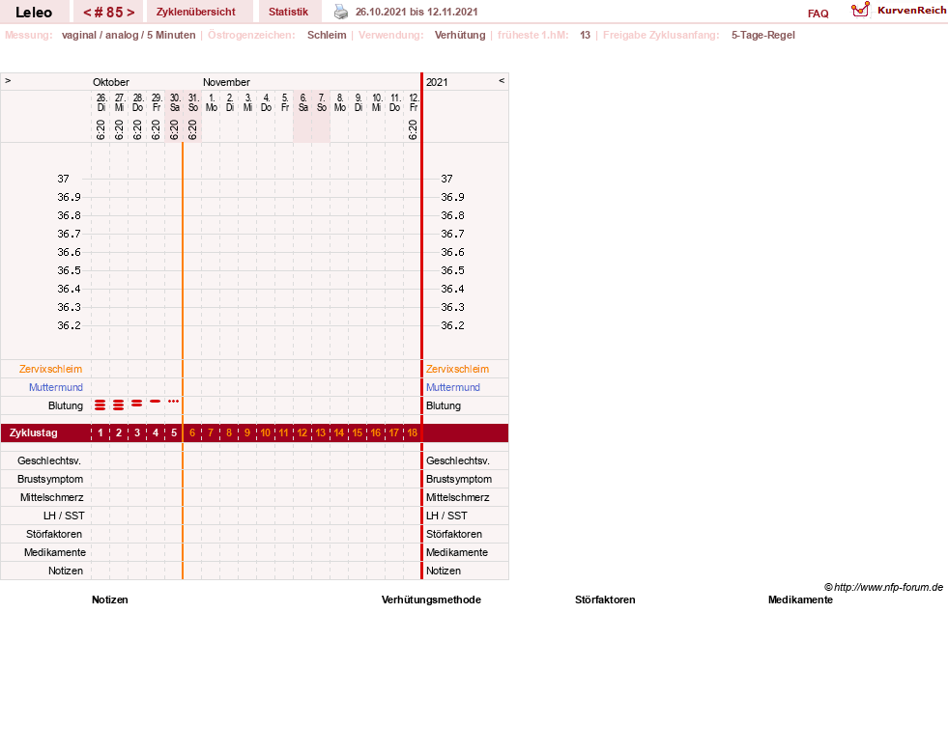The height and width of the screenshot is (753, 948).
Task: Click the right 36.2 temperature axis label
Action: coord(452,325)
